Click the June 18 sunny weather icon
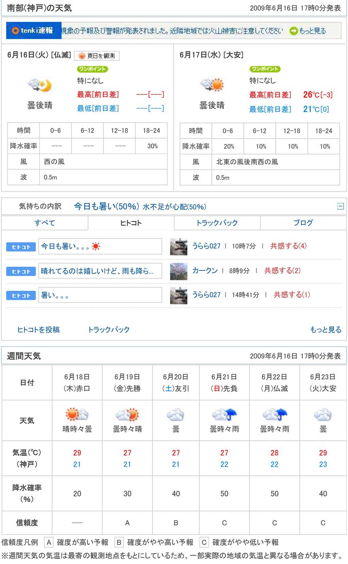The image size is (348, 564). 77,414
